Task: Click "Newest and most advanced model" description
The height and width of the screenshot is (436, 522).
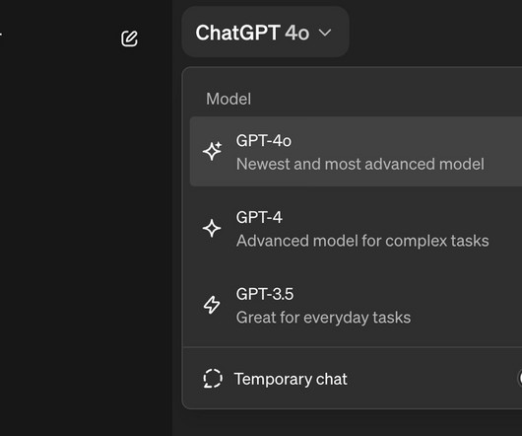Action: click(360, 164)
